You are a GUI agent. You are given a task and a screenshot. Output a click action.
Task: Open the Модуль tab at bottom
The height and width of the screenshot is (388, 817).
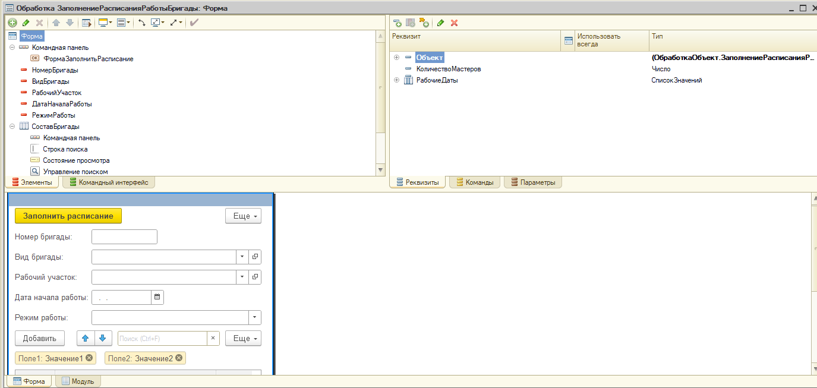pos(78,381)
